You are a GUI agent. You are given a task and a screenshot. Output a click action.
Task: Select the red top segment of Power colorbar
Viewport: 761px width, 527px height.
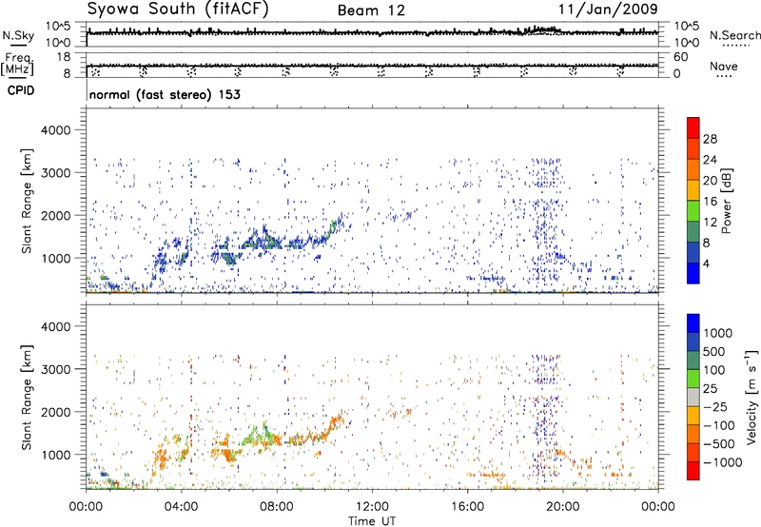click(x=693, y=127)
